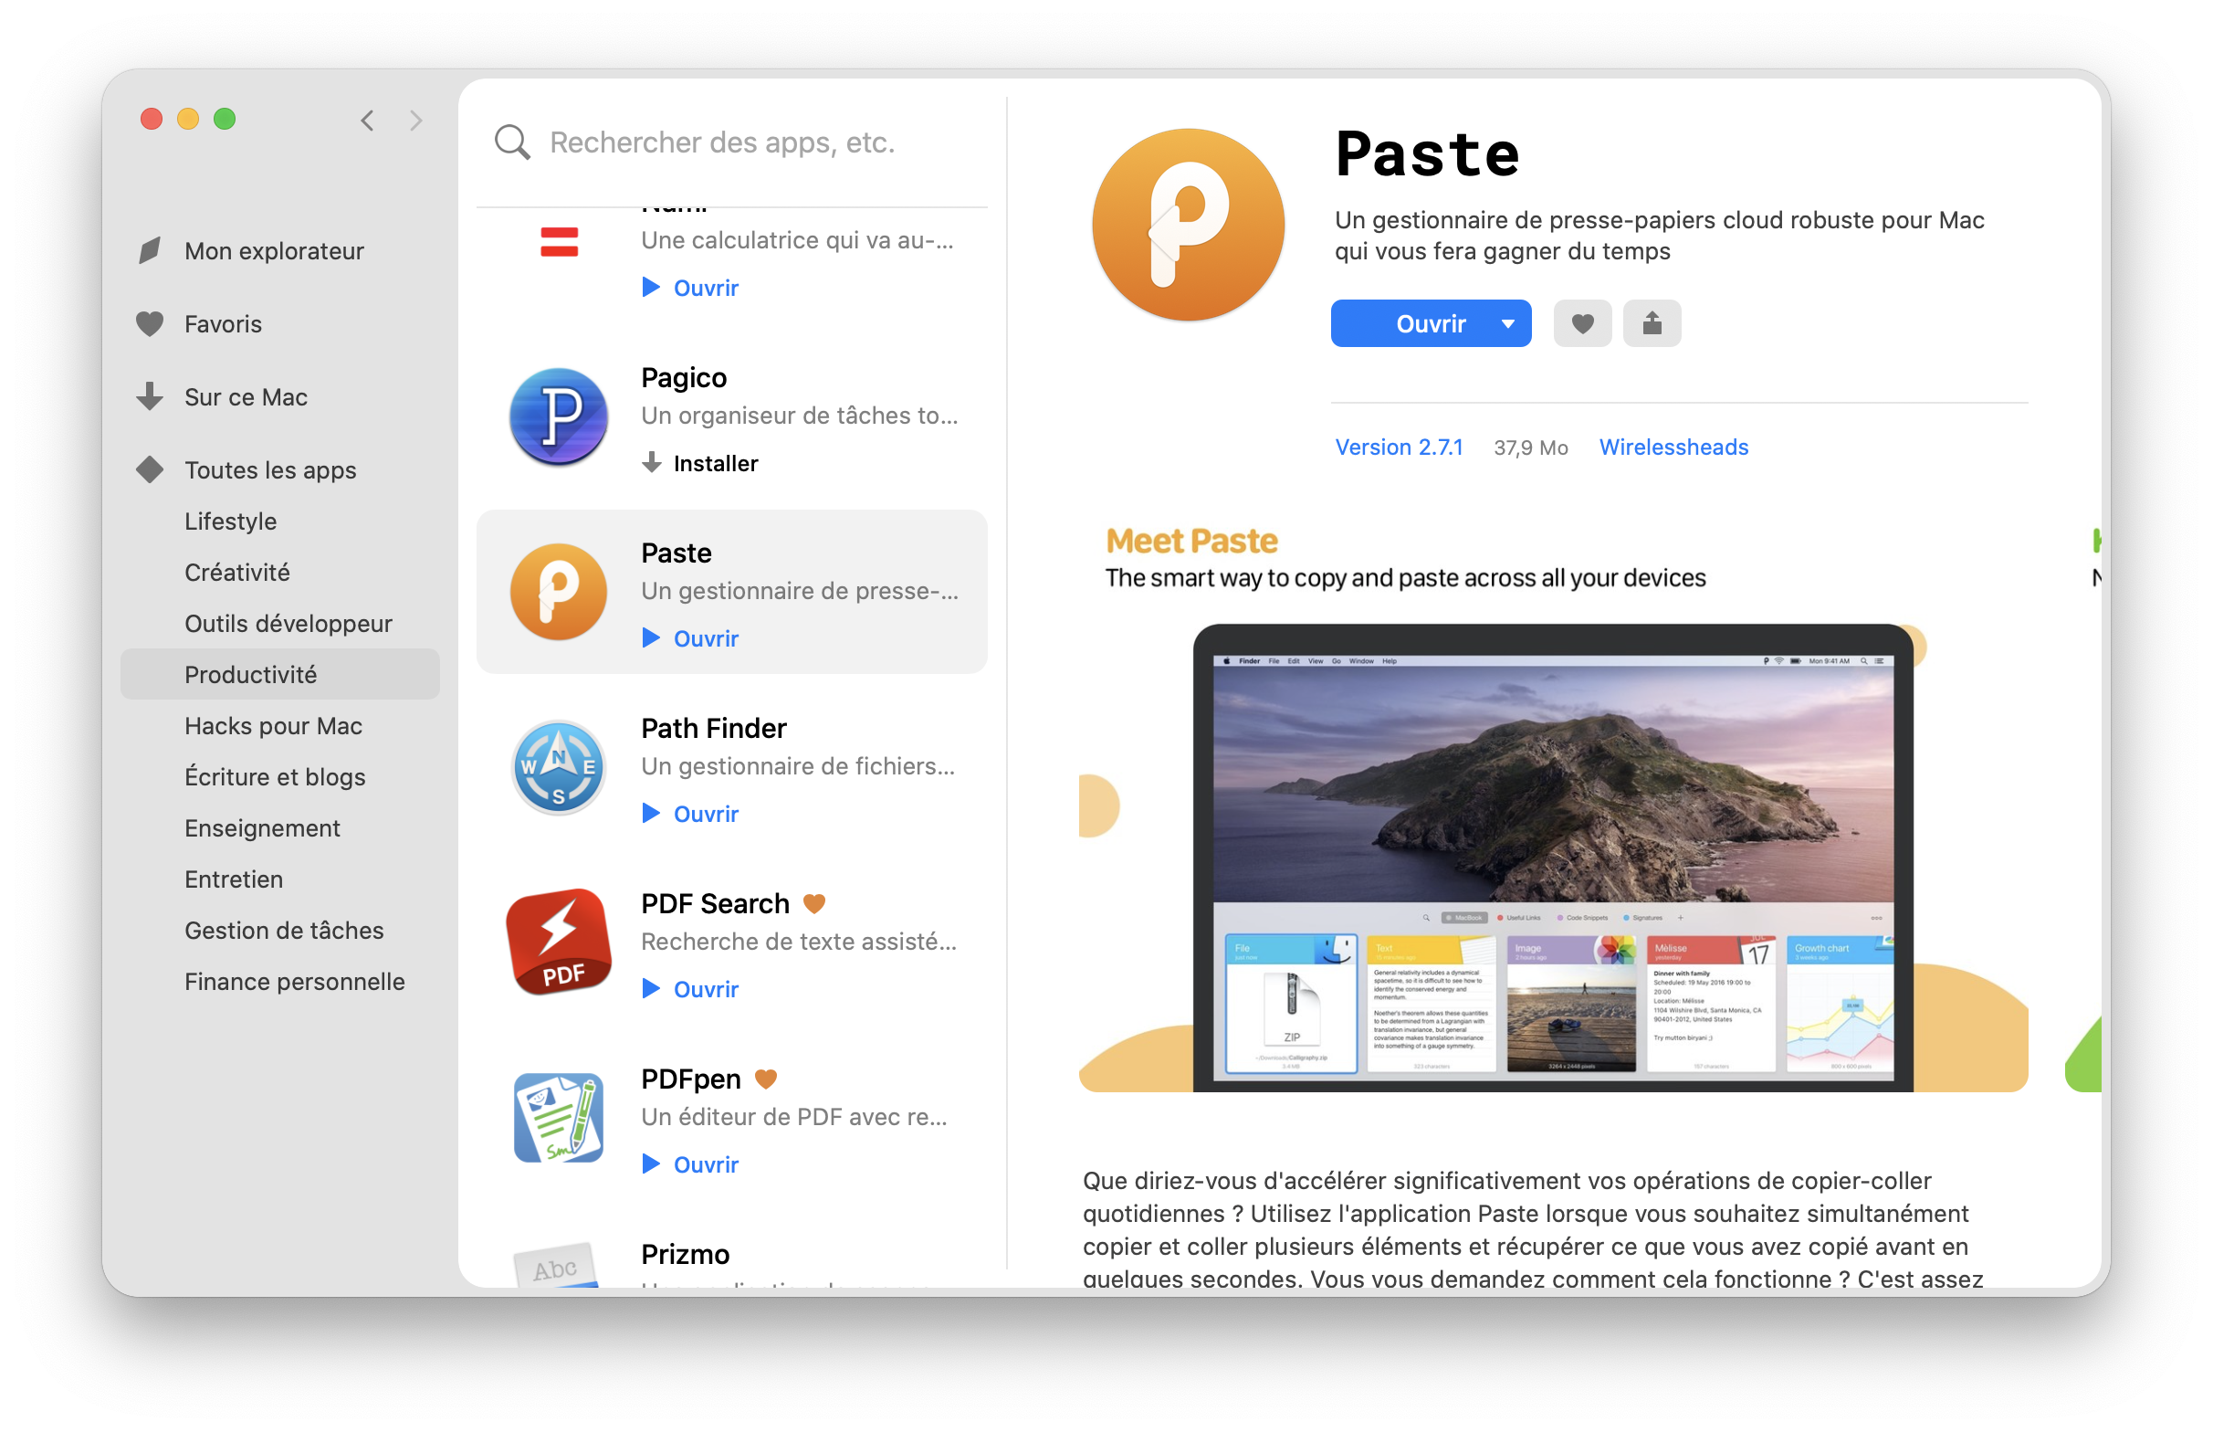
Task: Click the large Paste title in detail pane
Action: pos(1427,153)
